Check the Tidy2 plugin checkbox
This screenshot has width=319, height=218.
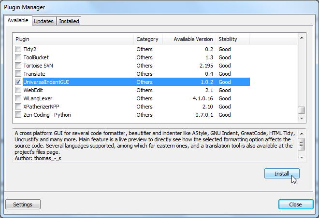click(x=18, y=49)
